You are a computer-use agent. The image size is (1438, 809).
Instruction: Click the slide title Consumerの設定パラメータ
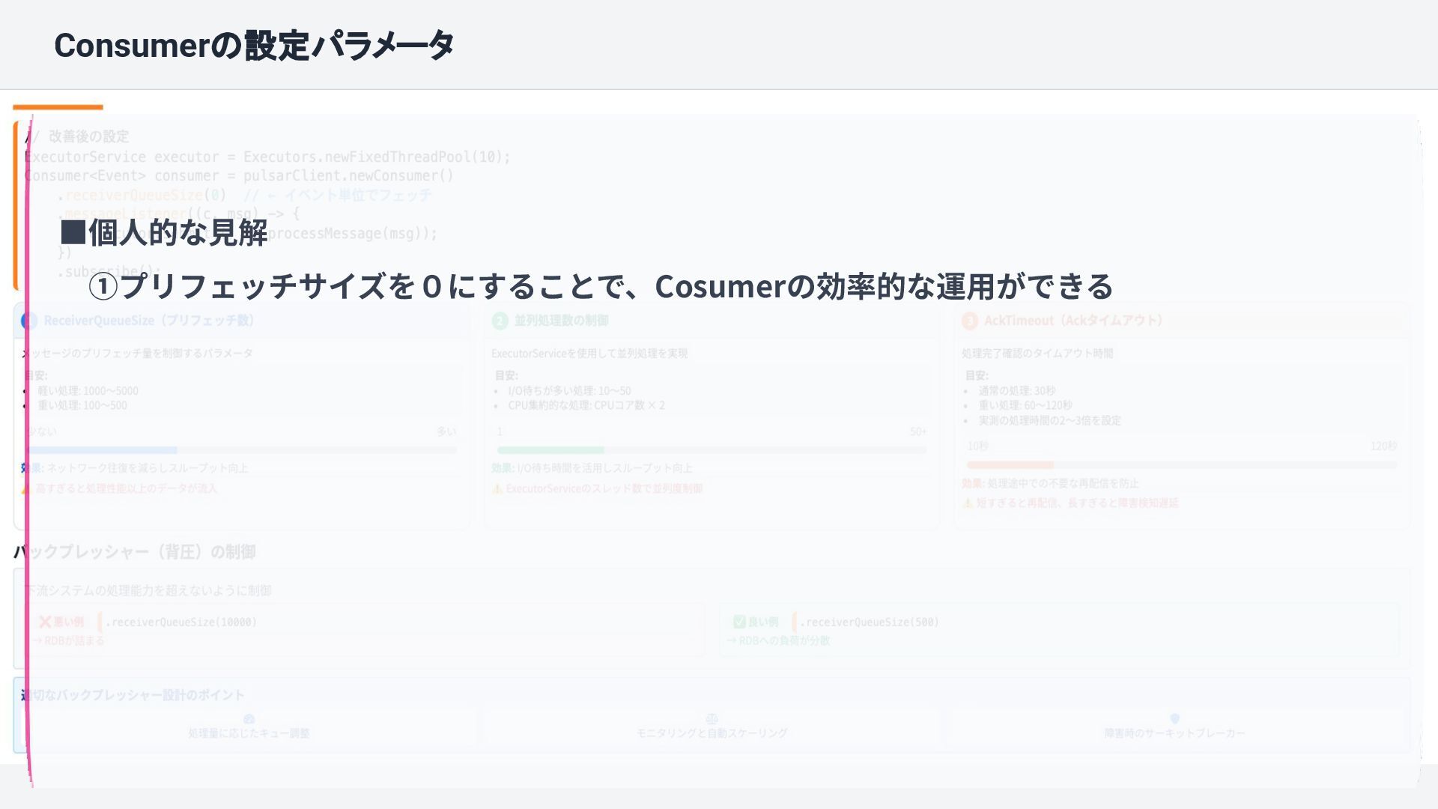click(254, 46)
